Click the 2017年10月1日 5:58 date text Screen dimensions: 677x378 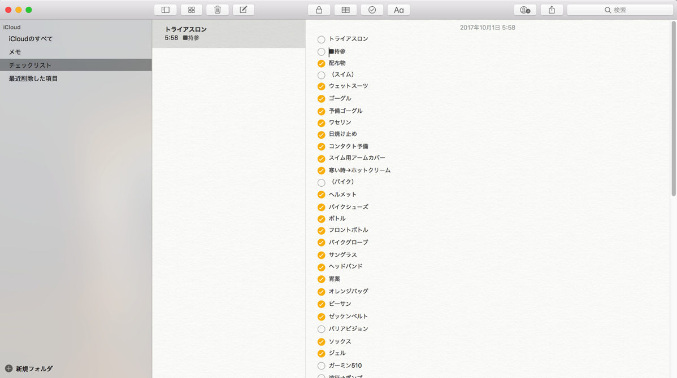pyautogui.click(x=488, y=28)
